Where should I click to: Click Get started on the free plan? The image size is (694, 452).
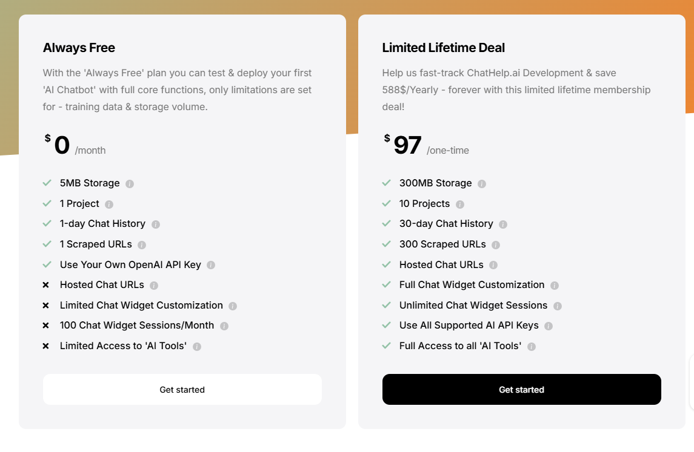(182, 389)
